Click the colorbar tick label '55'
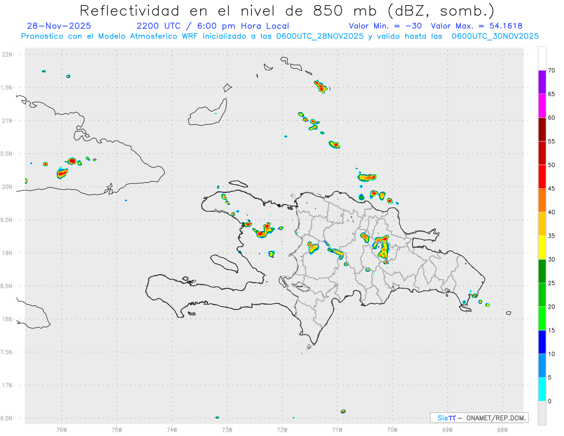This screenshot has height=436, width=564. (x=551, y=141)
